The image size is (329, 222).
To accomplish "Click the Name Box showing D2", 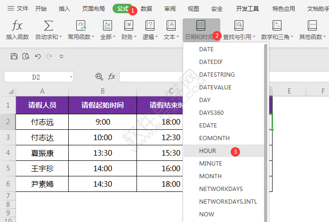I will coord(36,77).
